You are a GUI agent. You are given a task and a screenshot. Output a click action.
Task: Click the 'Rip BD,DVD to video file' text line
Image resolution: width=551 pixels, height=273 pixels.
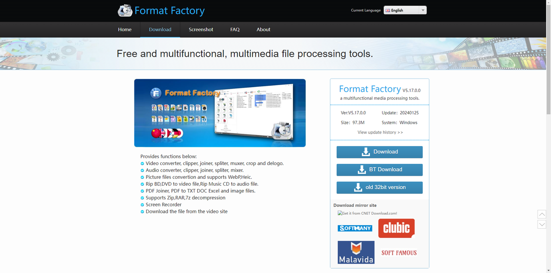point(202,184)
